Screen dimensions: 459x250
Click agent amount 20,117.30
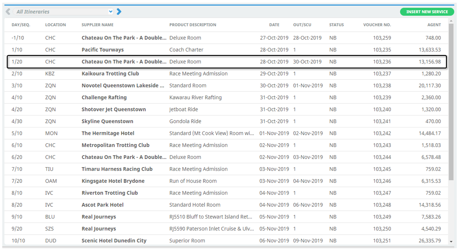430,86
